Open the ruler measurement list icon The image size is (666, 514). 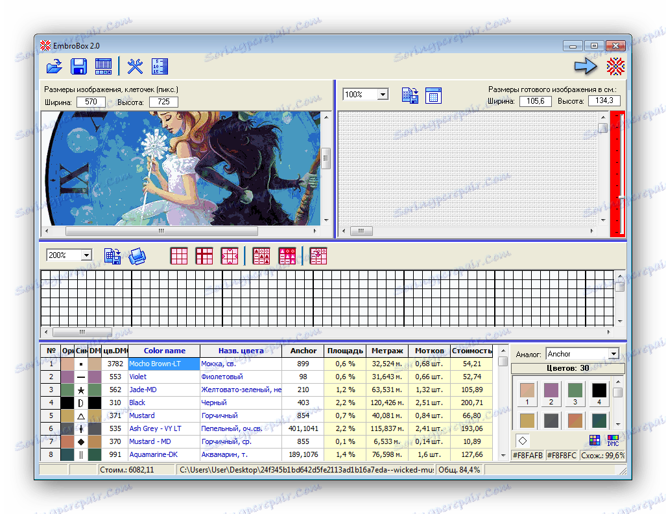click(160, 66)
